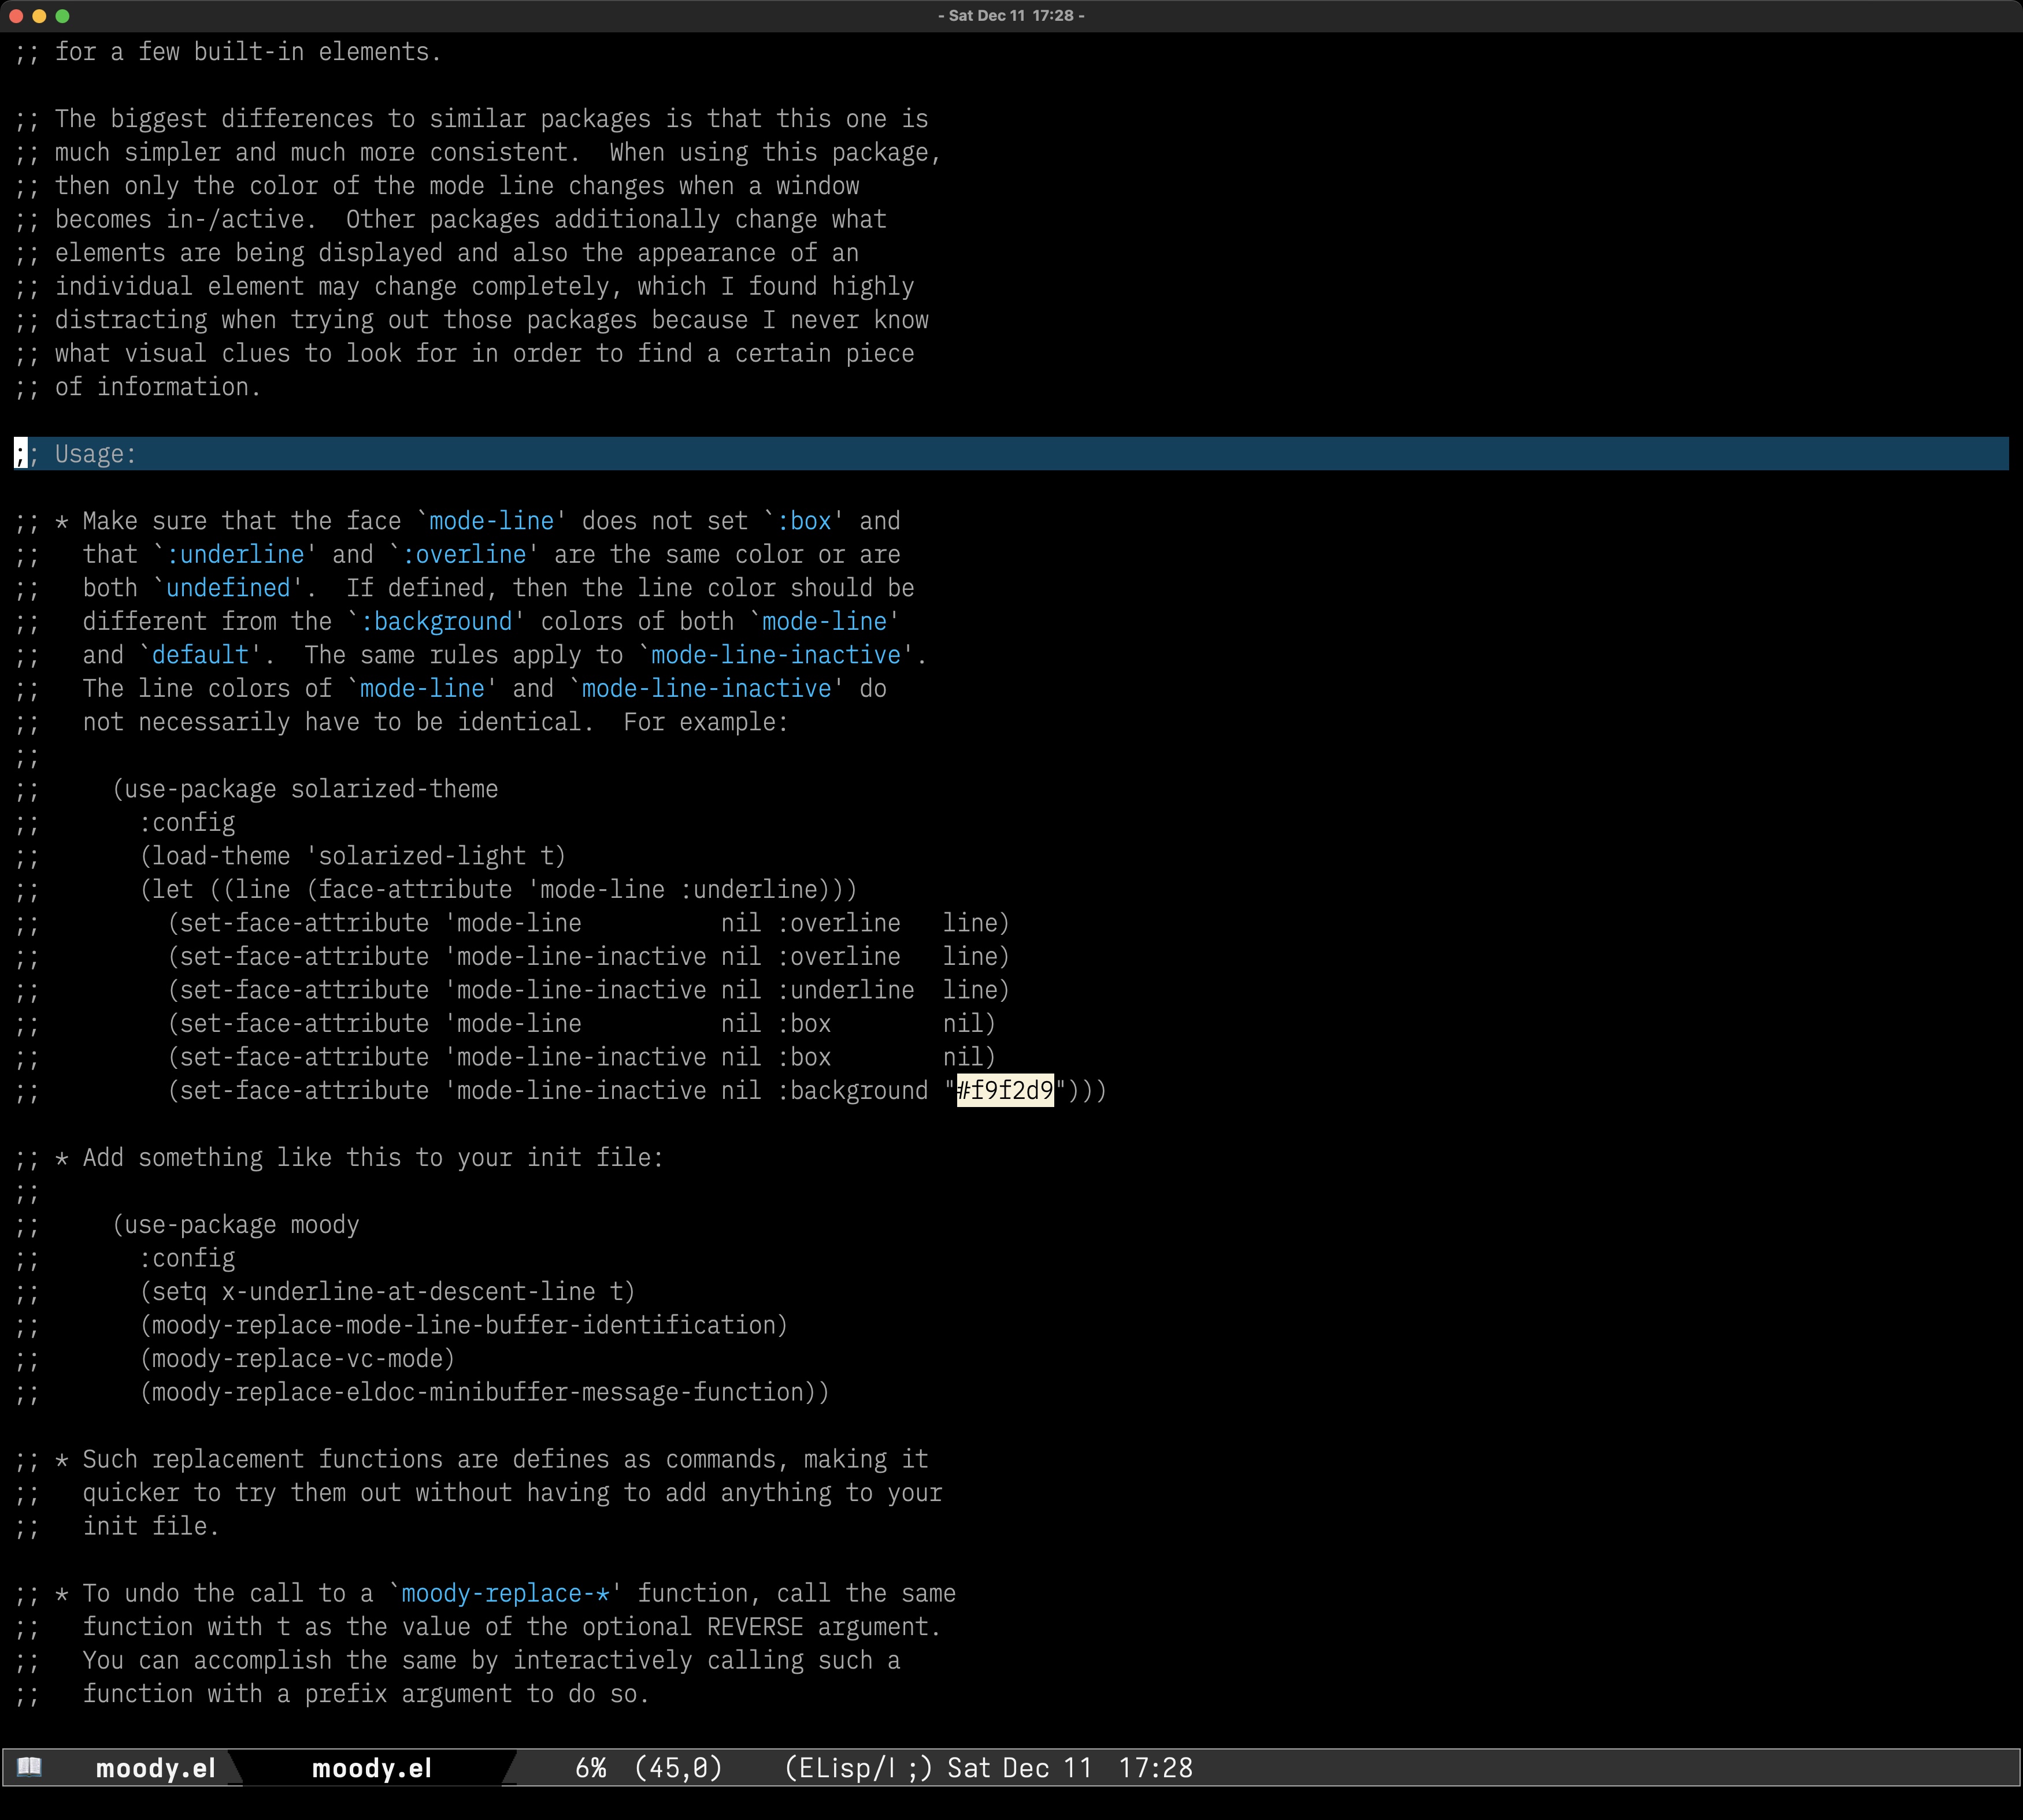
Task: Click the `default' symbol link
Action: pos(200,655)
